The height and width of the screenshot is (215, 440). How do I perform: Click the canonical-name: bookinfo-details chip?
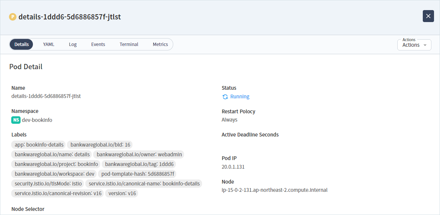pyautogui.click(x=144, y=184)
